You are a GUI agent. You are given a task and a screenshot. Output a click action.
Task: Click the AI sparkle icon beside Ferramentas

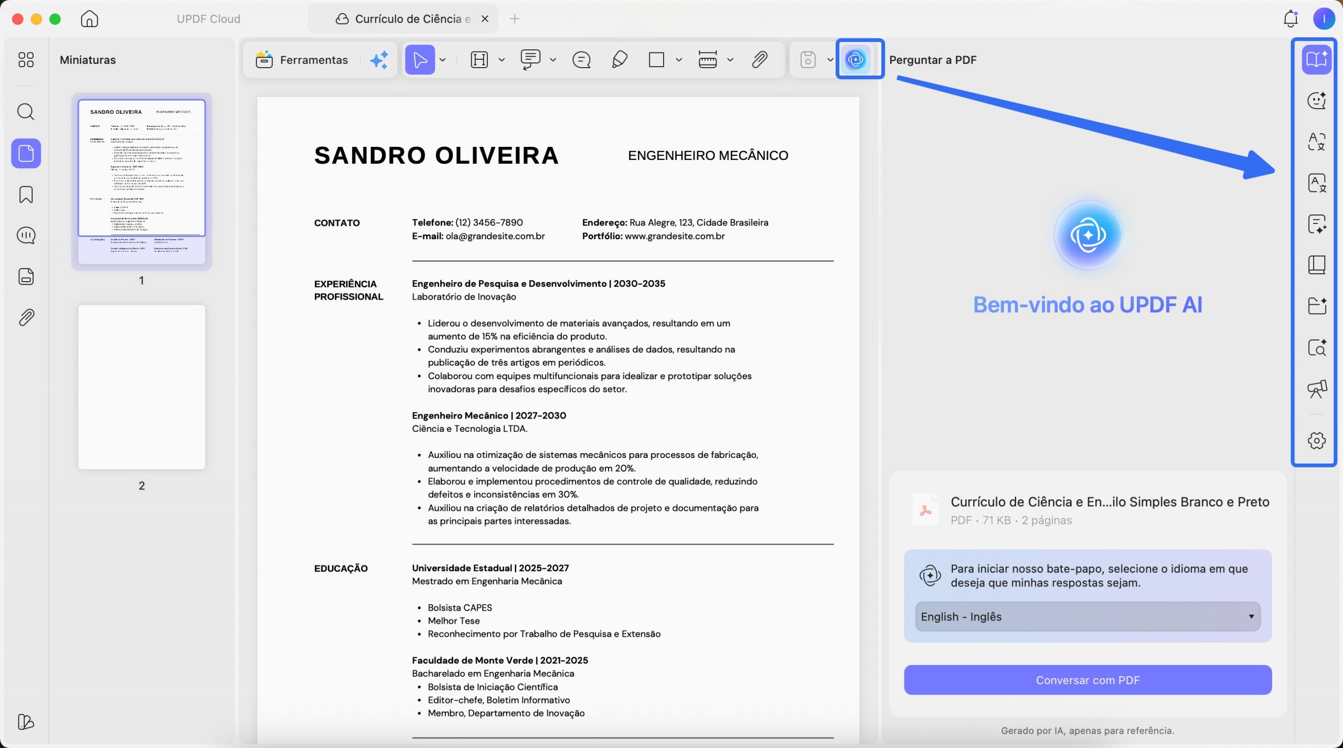(379, 60)
